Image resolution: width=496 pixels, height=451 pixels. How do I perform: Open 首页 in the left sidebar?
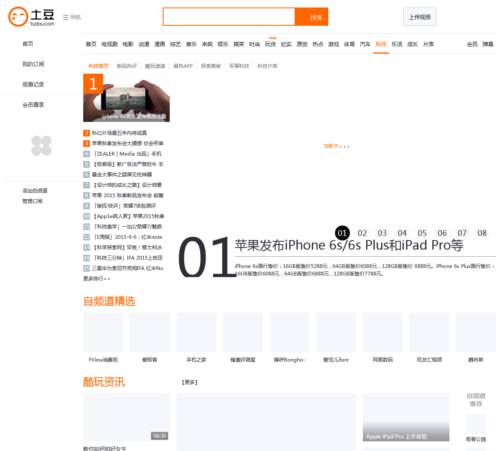28,44
